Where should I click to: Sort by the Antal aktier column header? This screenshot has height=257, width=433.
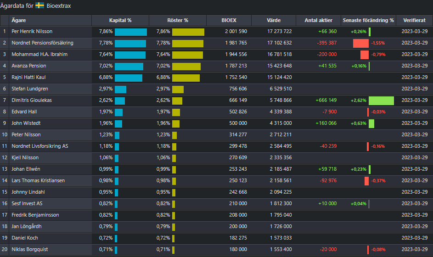tap(318, 20)
